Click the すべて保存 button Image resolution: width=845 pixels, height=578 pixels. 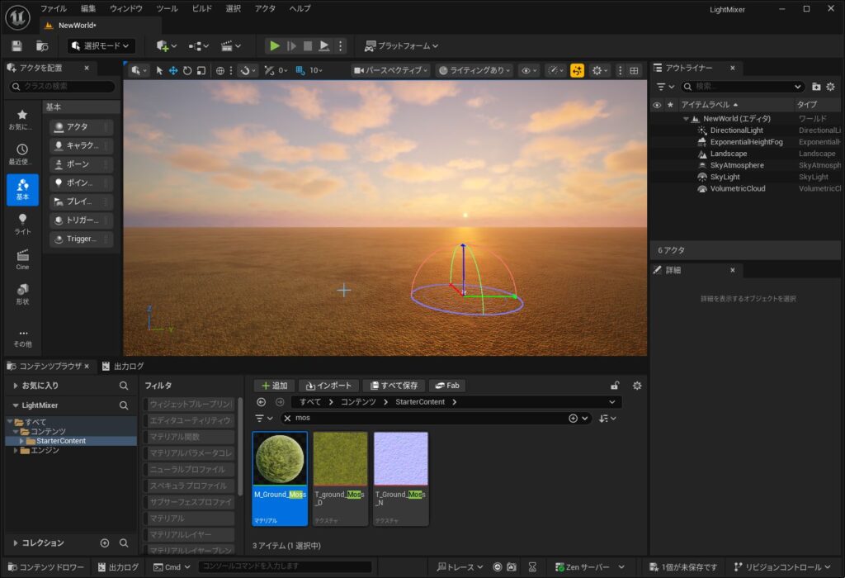tap(394, 386)
